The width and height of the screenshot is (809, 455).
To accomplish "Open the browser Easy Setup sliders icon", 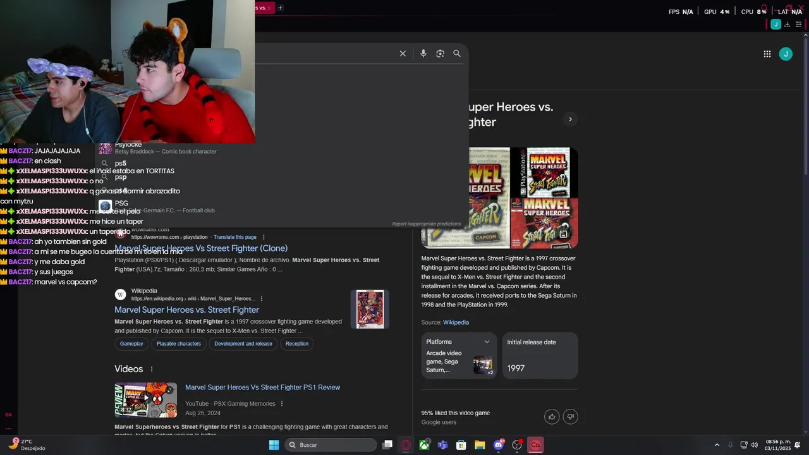I will pyautogui.click(x=799, y=25).
